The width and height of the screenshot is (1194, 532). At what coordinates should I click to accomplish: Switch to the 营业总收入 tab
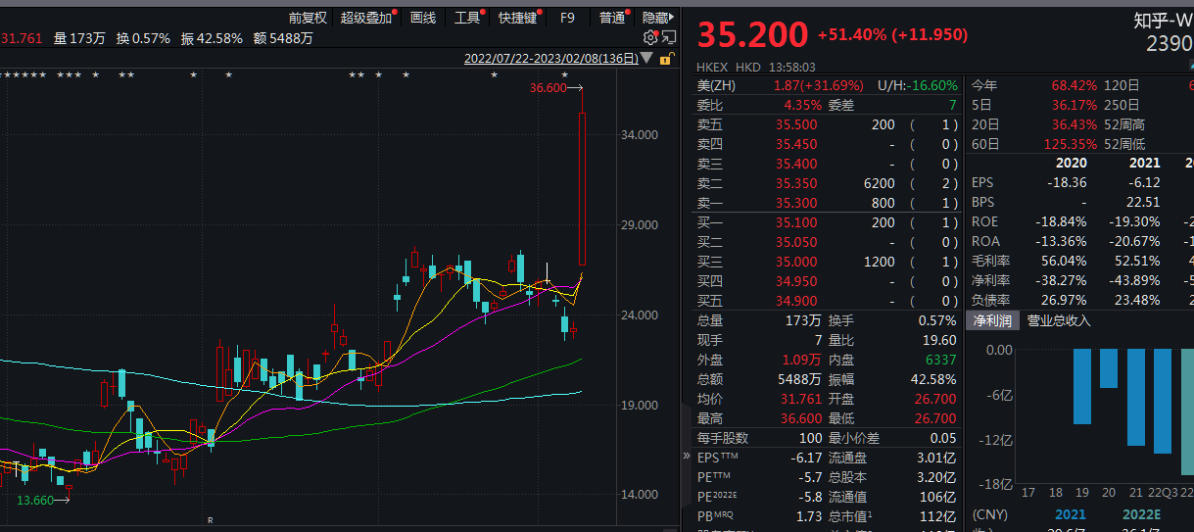coord(1058,320)
